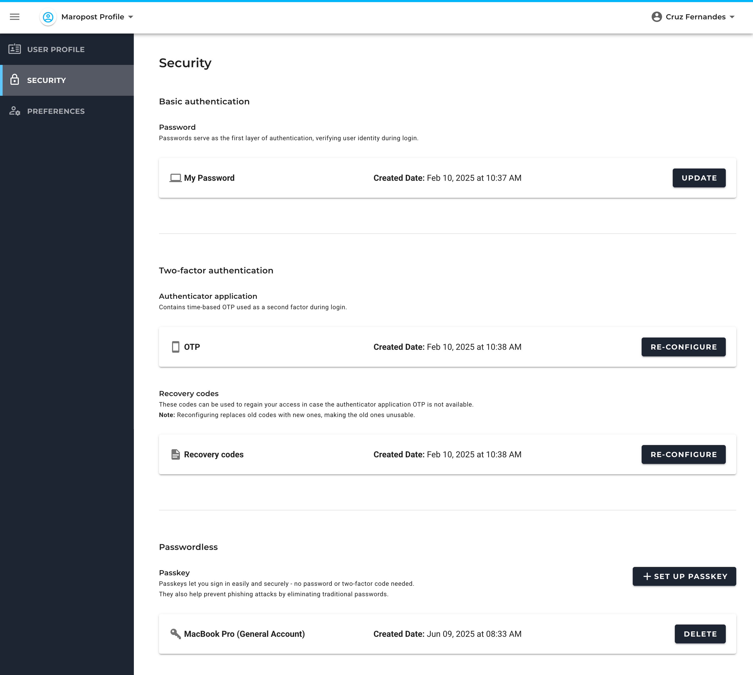Click the Note about reconfiguring replacing old codes
The height and width of the screenshot is (675, 753).
pos(287,415)
